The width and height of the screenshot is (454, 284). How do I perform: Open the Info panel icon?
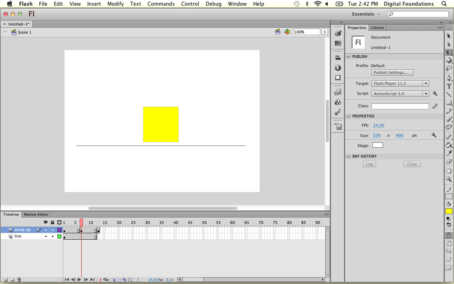pos(338,68)
